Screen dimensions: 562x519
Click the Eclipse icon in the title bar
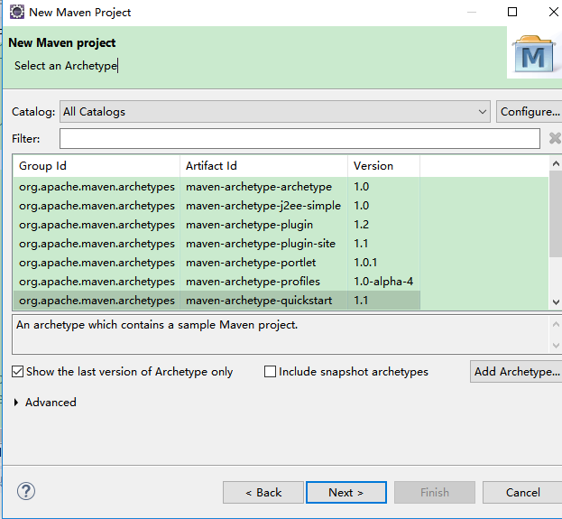pos(16,12)
